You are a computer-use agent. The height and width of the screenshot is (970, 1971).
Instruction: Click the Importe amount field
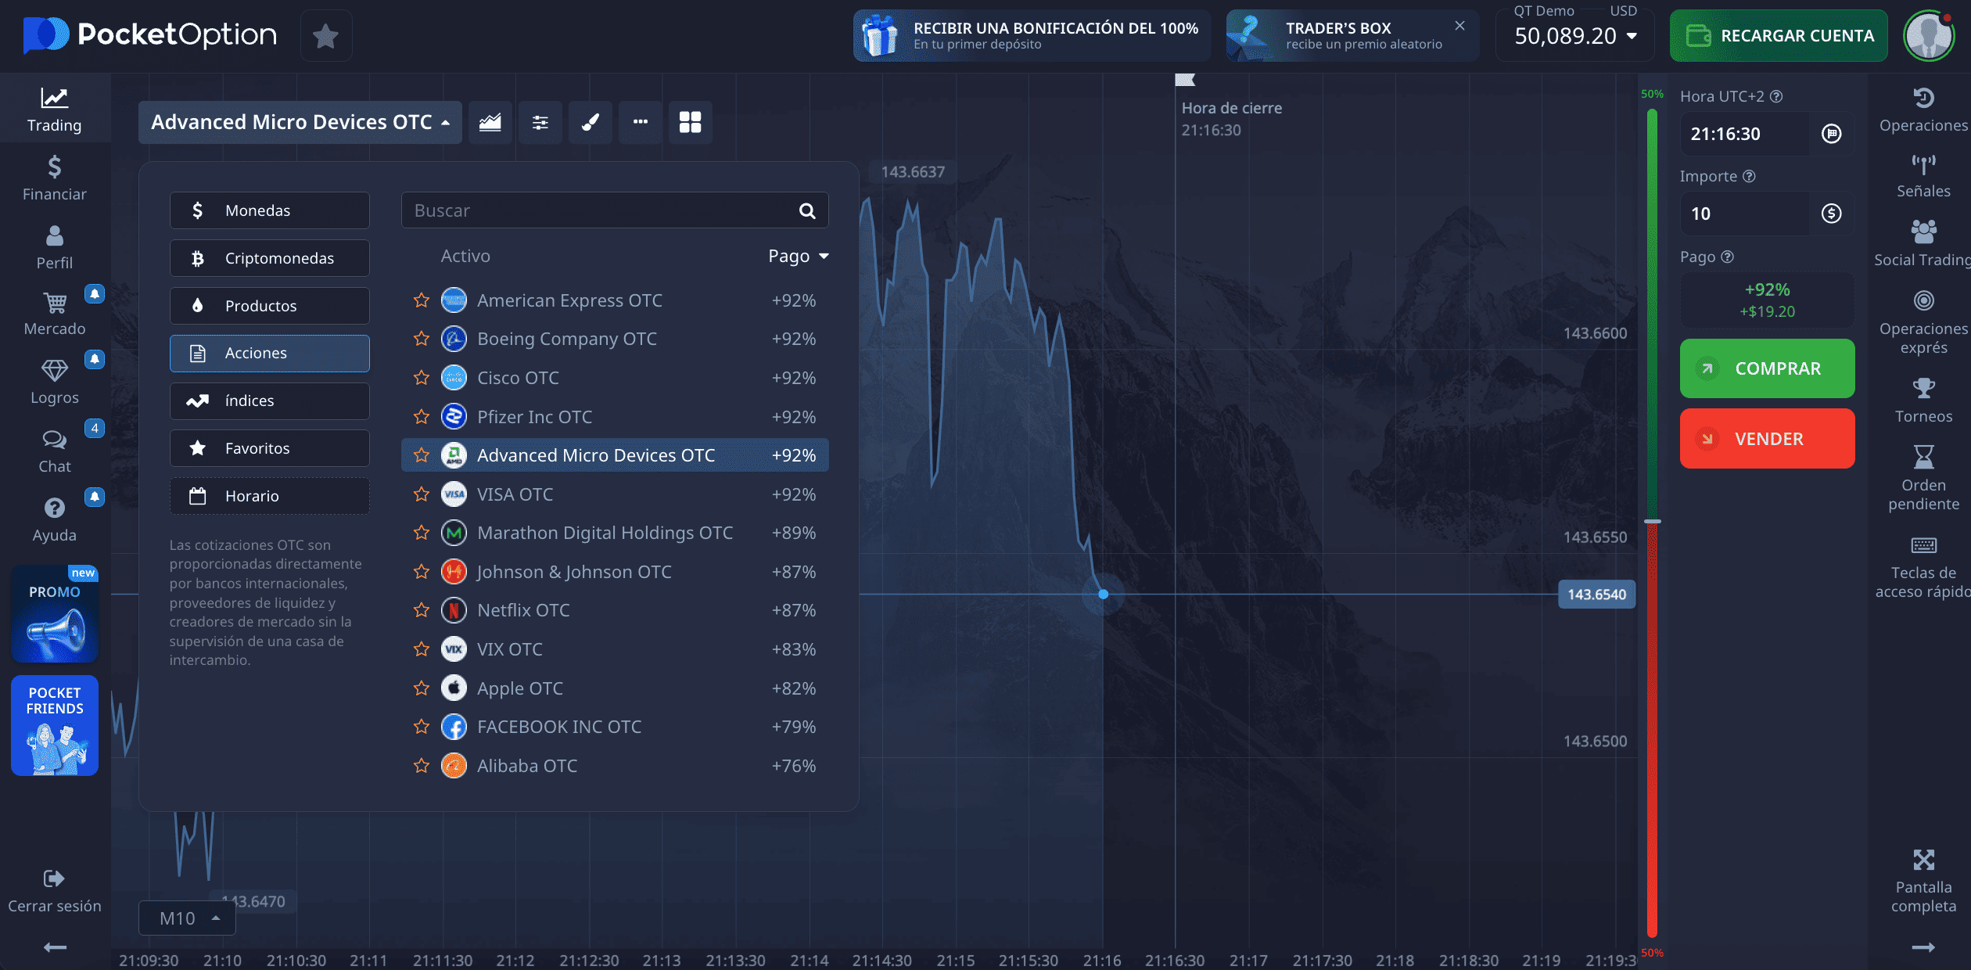(x=1745, y=214)
